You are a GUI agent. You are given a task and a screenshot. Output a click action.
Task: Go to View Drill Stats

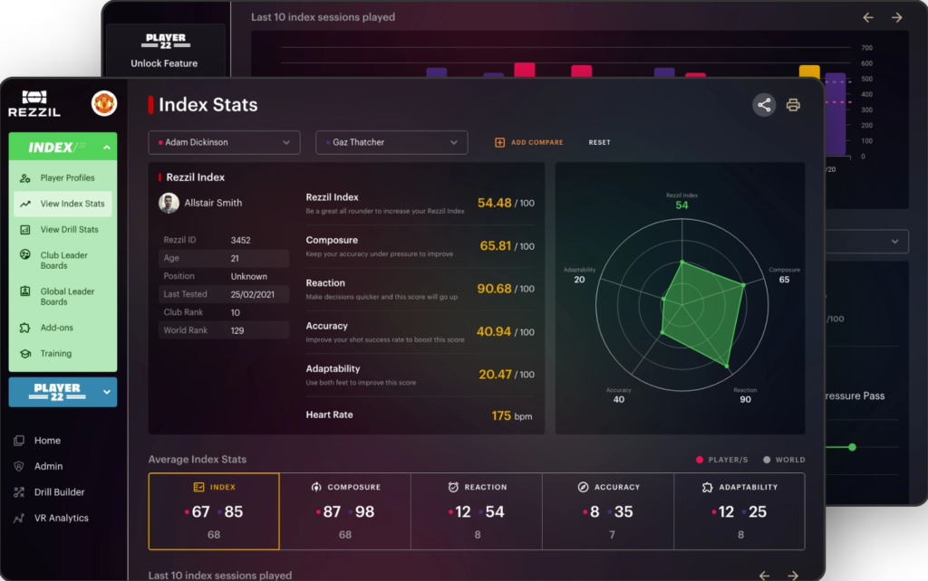[x=63, y=229]
